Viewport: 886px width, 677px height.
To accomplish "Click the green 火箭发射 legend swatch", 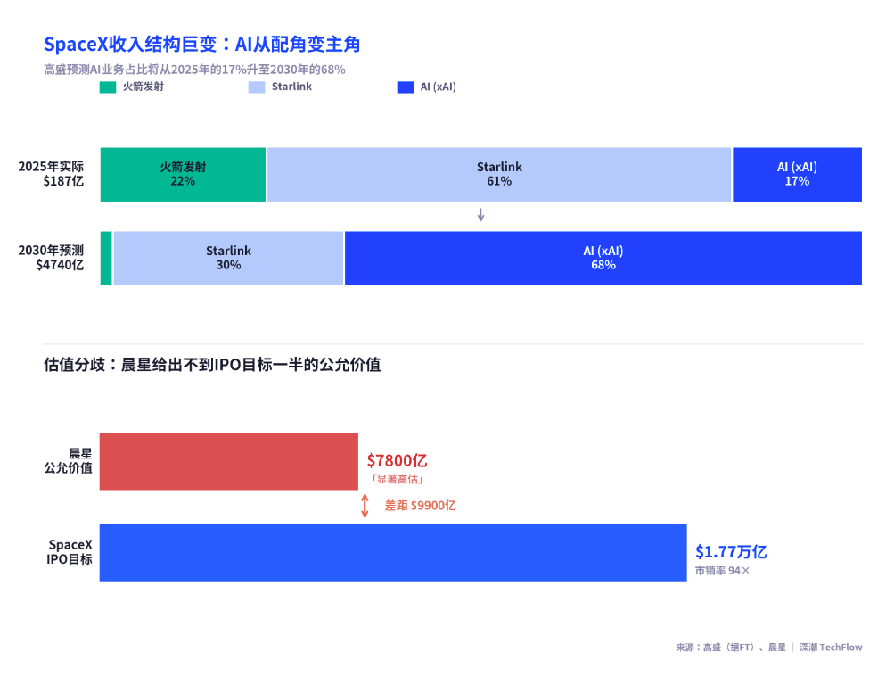I will (x=107, y=87).
